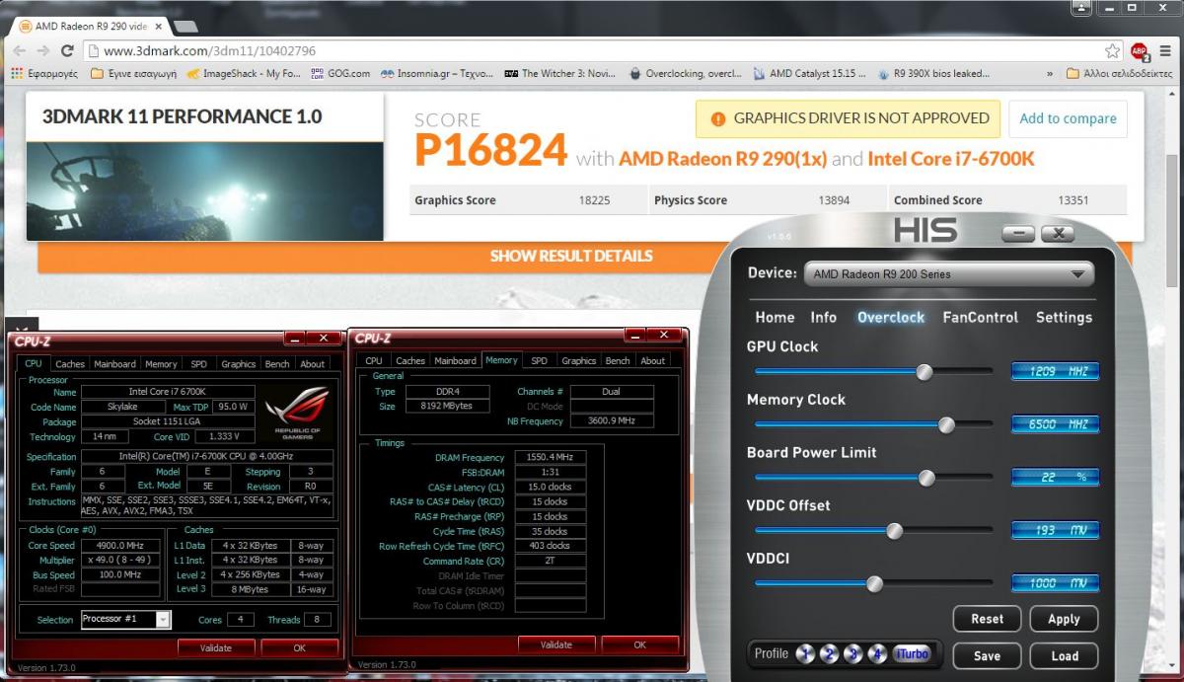Open the Adblock Plus extension icon

1140,50
